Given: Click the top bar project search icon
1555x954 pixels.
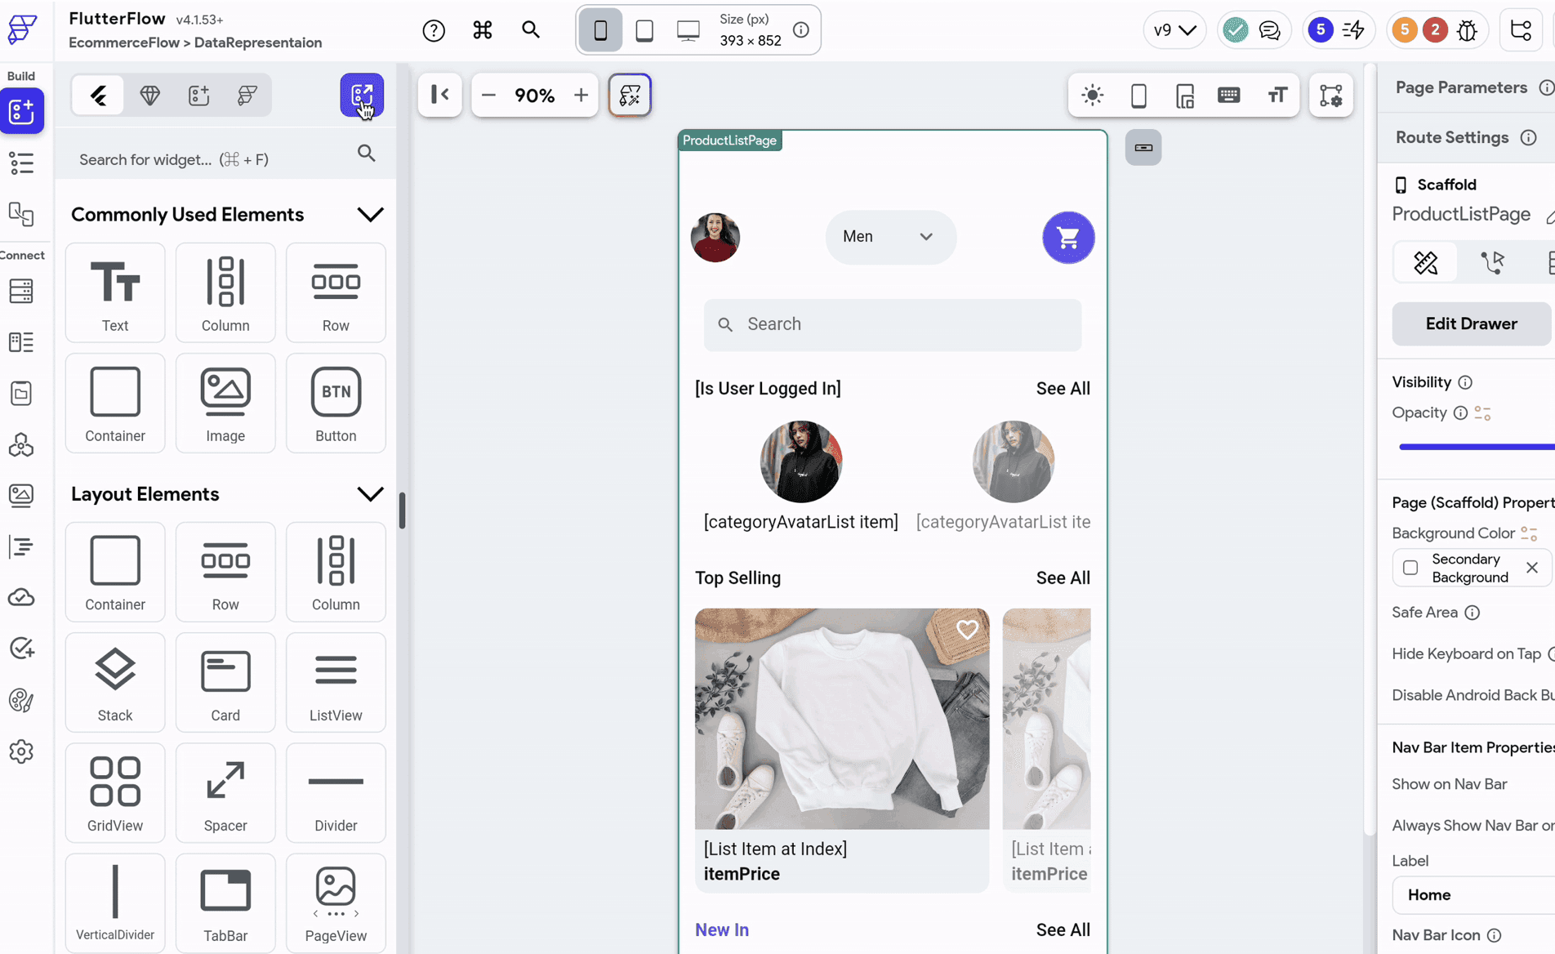Looking at the screenshot, I should [x=531, y=30].
